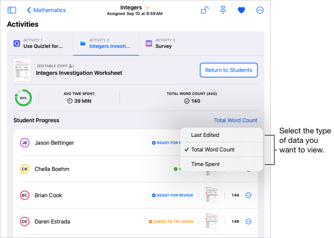Go back to Mathematics
Viewport: 334px width, 238px height.
46,10
